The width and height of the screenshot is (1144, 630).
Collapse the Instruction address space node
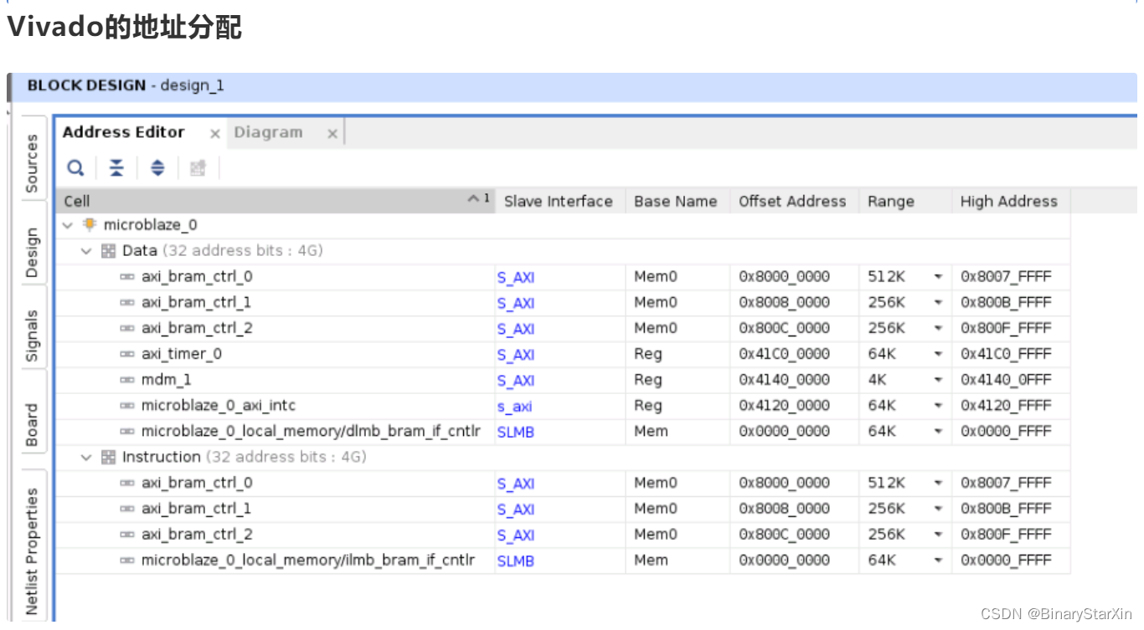click(x=85, y=458)
